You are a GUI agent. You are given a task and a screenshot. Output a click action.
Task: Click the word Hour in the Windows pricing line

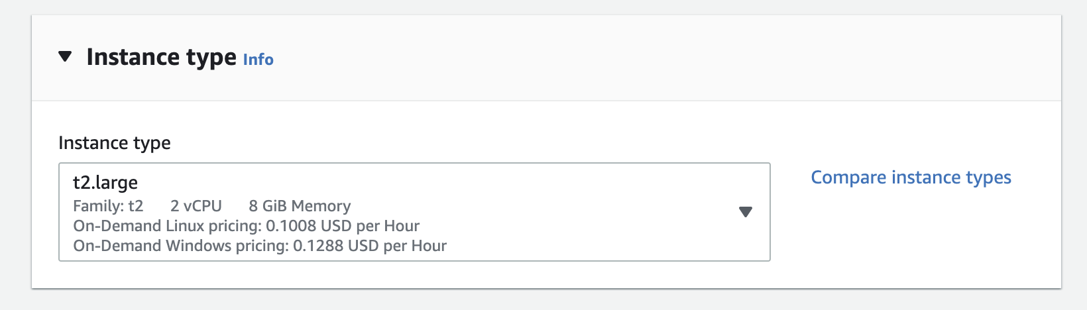click(429, 246)
